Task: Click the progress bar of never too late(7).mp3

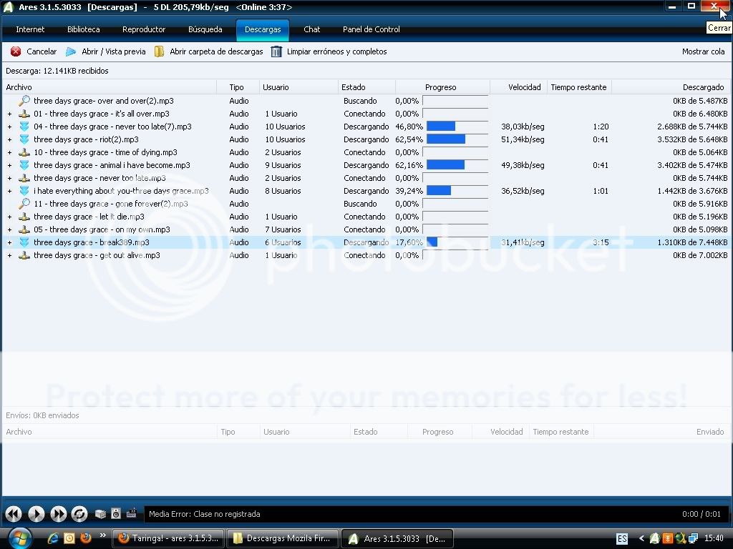Action: click(456, 127)
